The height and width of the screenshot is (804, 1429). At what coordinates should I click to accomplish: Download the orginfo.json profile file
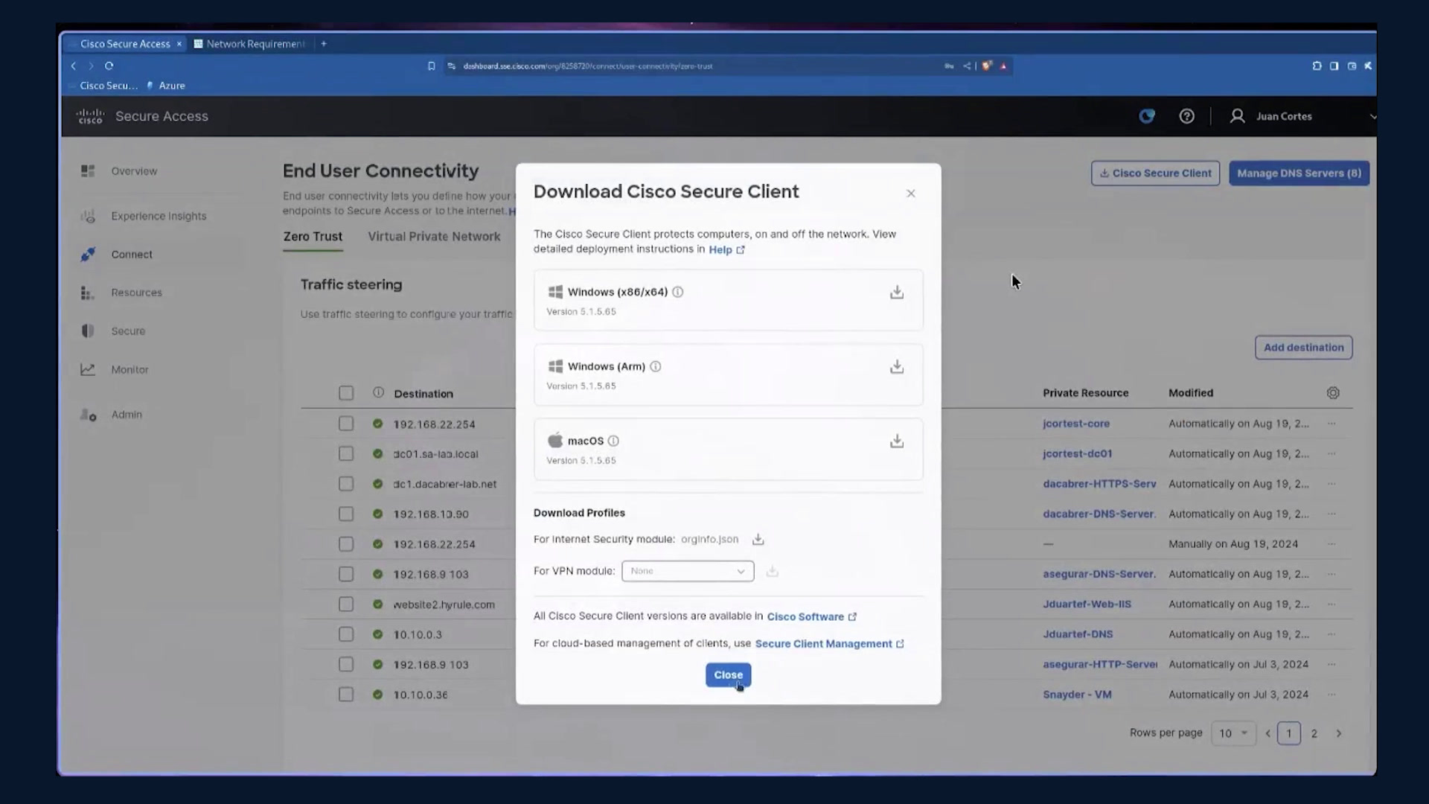coord(758,539)
